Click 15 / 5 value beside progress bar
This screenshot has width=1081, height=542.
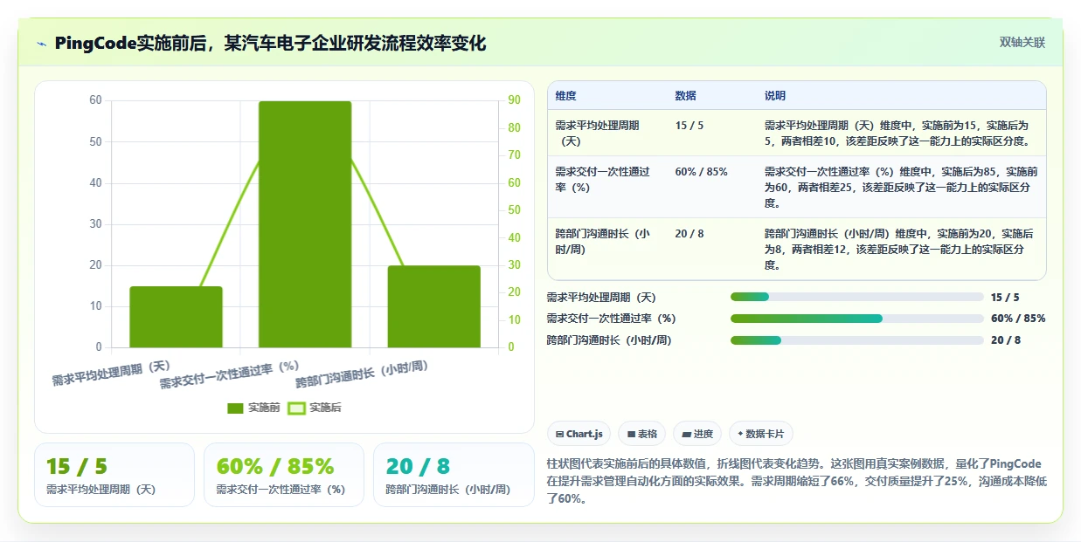click(x=1005, y=297)
